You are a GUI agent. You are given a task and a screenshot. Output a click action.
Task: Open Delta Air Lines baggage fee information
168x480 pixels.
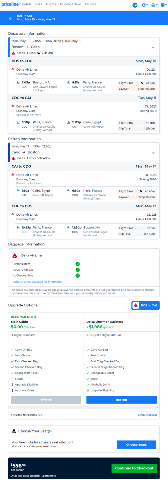[x=38, y=282]
